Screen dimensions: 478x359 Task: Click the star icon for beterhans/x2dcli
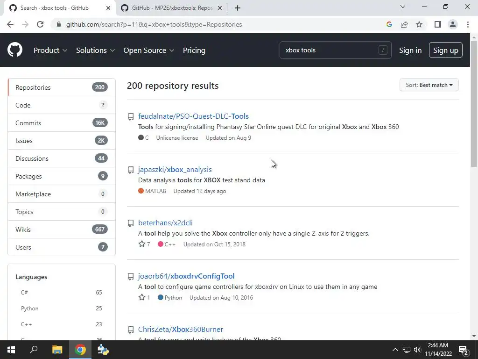point(142,244)
